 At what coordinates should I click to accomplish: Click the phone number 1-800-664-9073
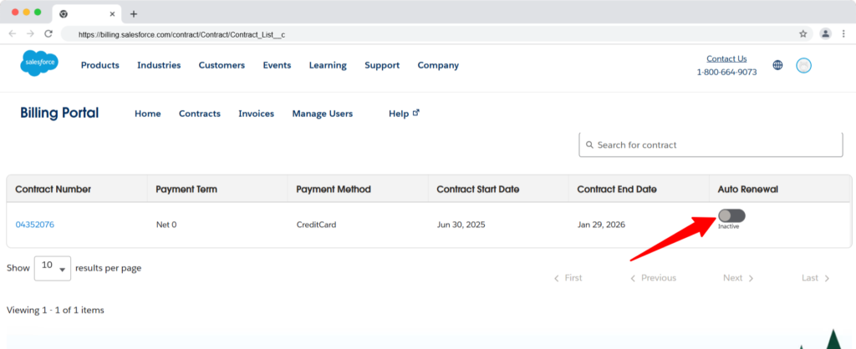(x=726, y=72)
